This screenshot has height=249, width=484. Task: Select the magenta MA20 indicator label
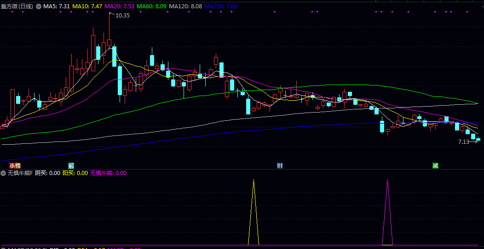(120, 6)
